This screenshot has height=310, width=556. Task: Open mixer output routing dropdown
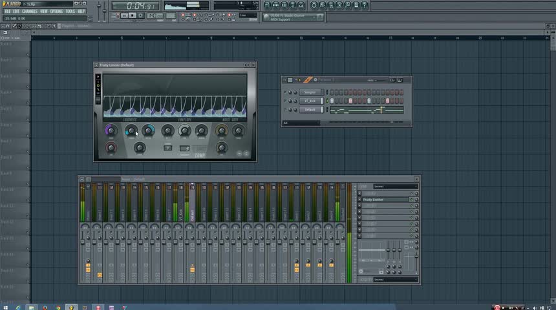click(396, 280)
